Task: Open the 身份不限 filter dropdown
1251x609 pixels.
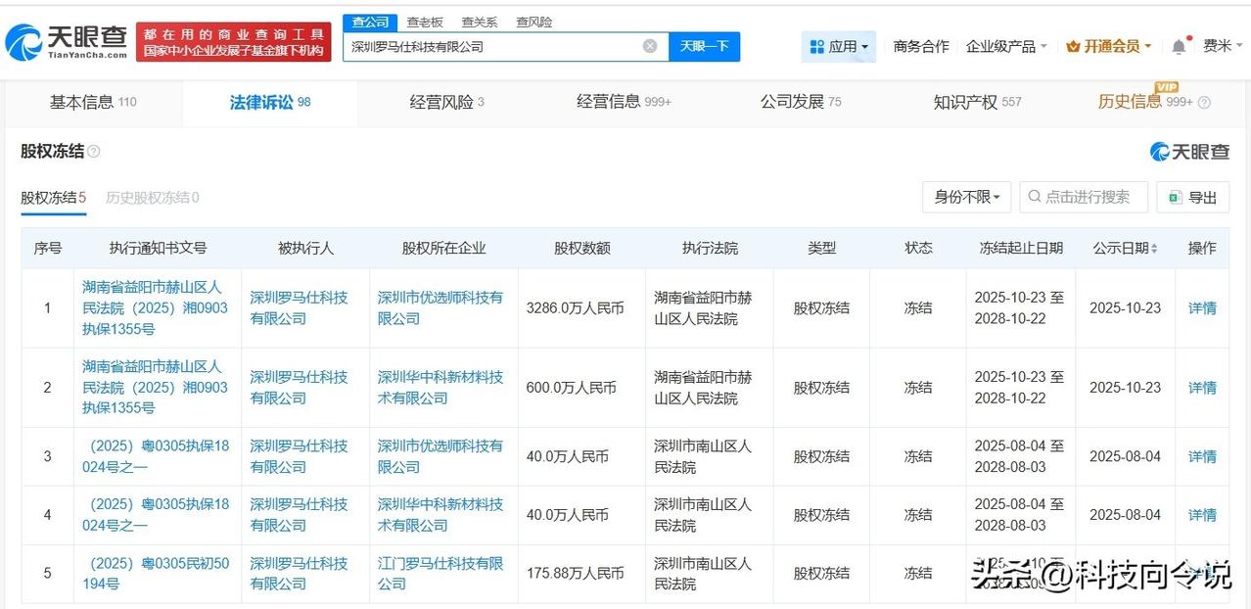Action: (x=966, y=197)
